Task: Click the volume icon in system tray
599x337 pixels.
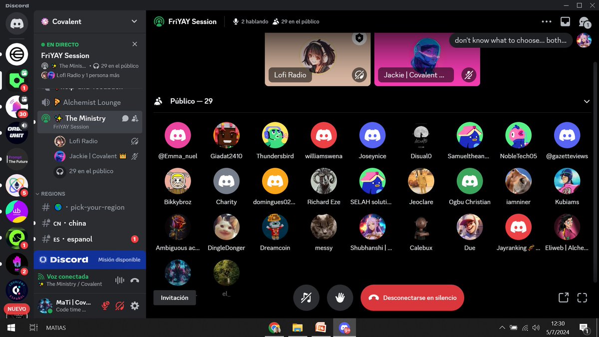Action: tap(536, 328)
